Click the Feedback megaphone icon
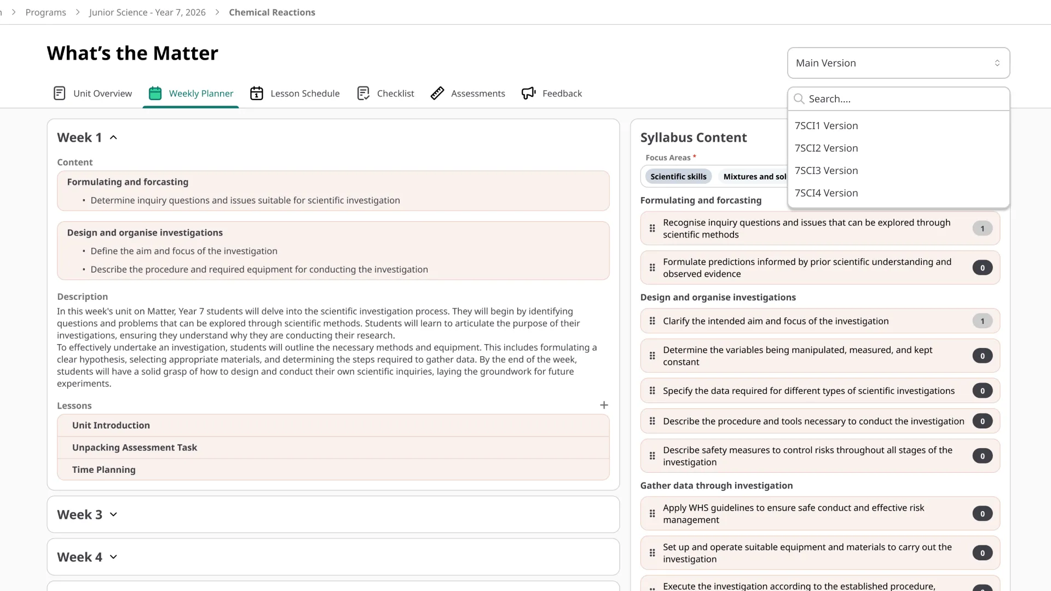 coord(528,94)
